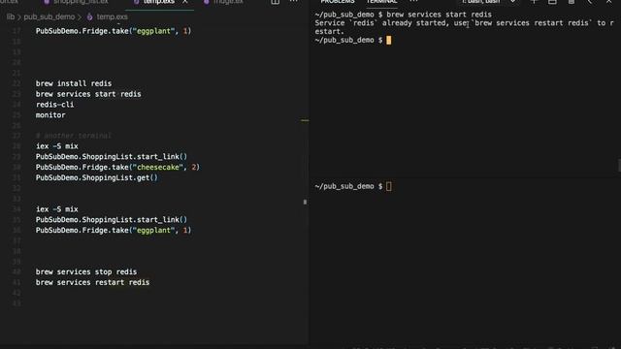Click the "redis-cli" line

point(54,105)
